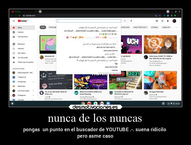The height and width of the screenshot is (145, 191).
Task: Open Peppa Pig Momento XD thumbnail
Action: coord(48,44)
